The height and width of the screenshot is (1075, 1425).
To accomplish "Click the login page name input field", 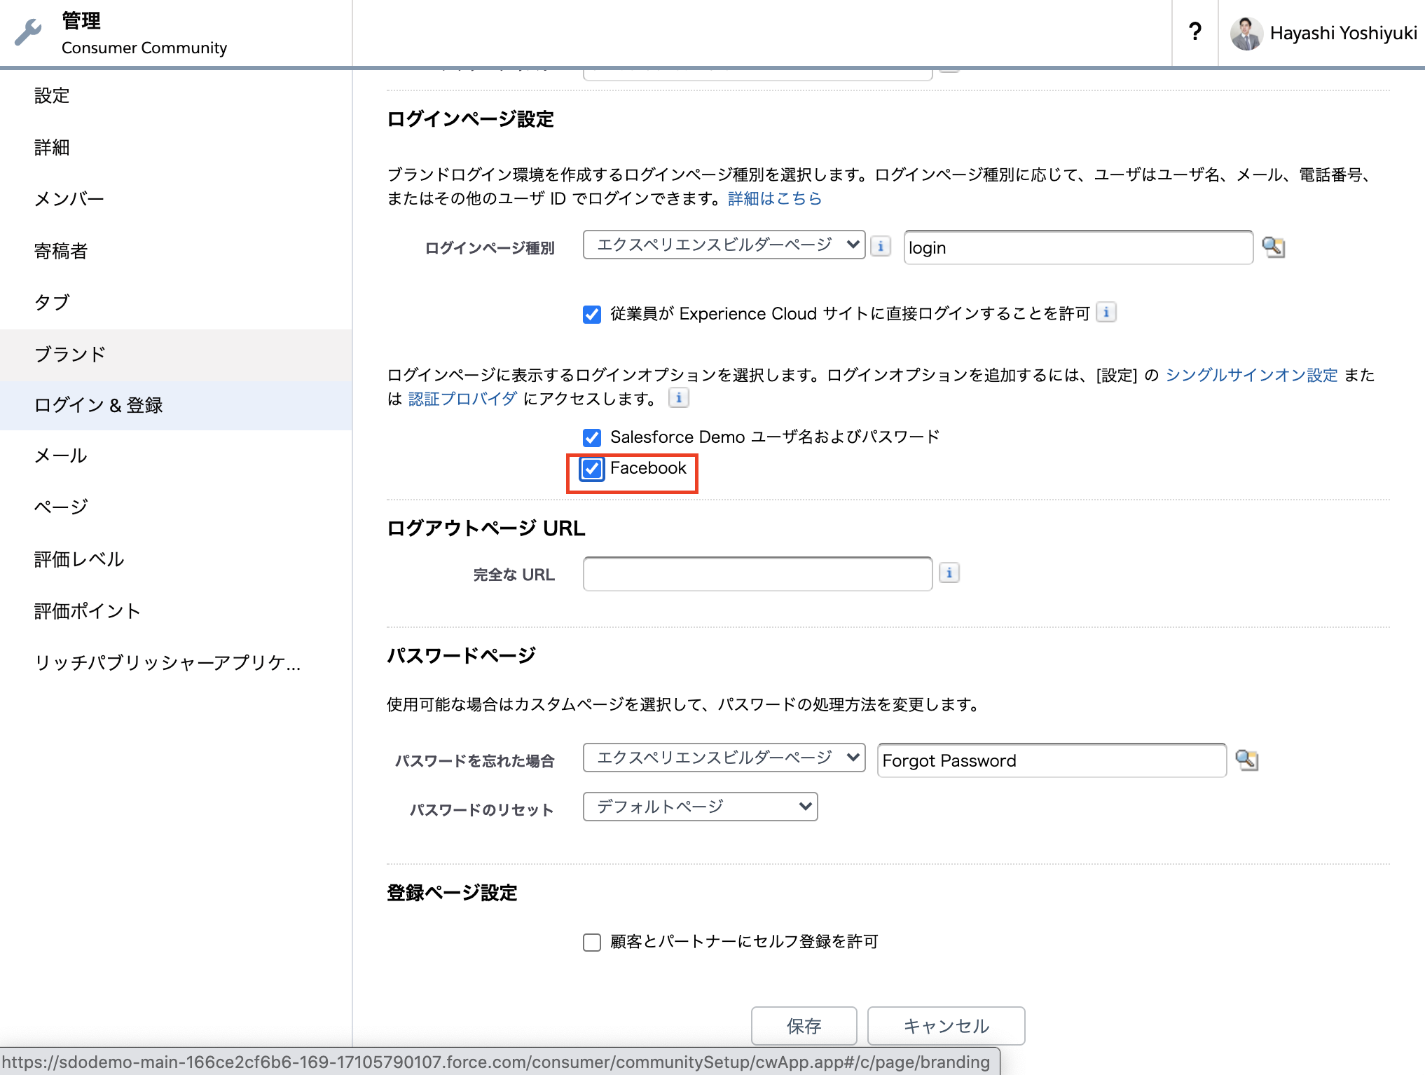I will pyautogui.click(x=1078, y=247).
